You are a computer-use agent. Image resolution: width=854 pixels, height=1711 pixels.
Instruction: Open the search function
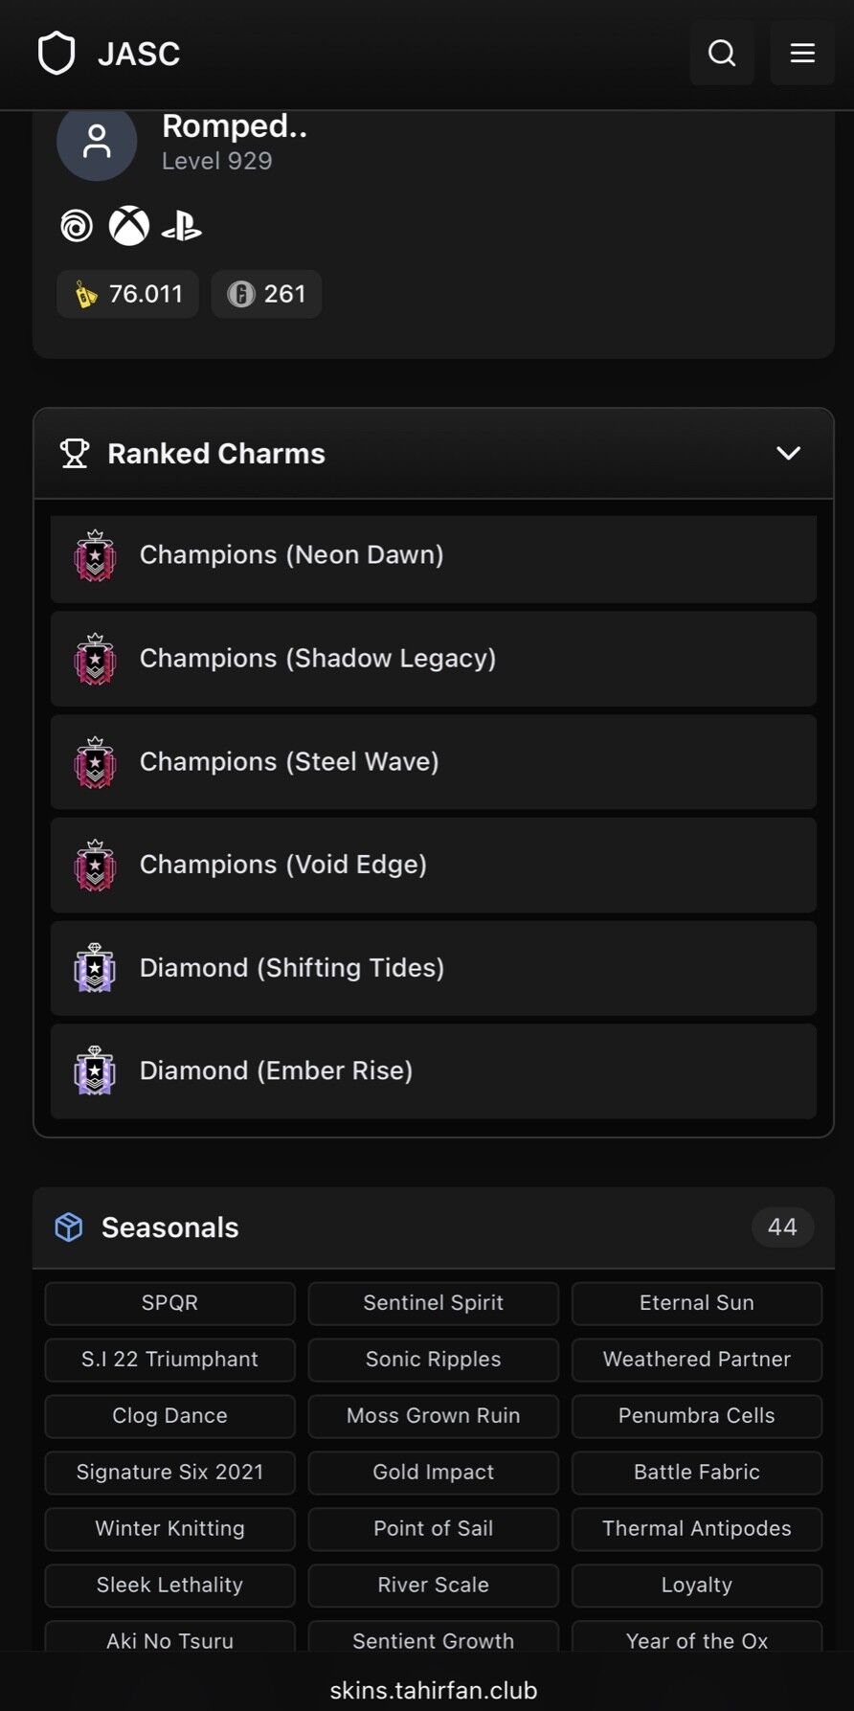coord(722,53)
